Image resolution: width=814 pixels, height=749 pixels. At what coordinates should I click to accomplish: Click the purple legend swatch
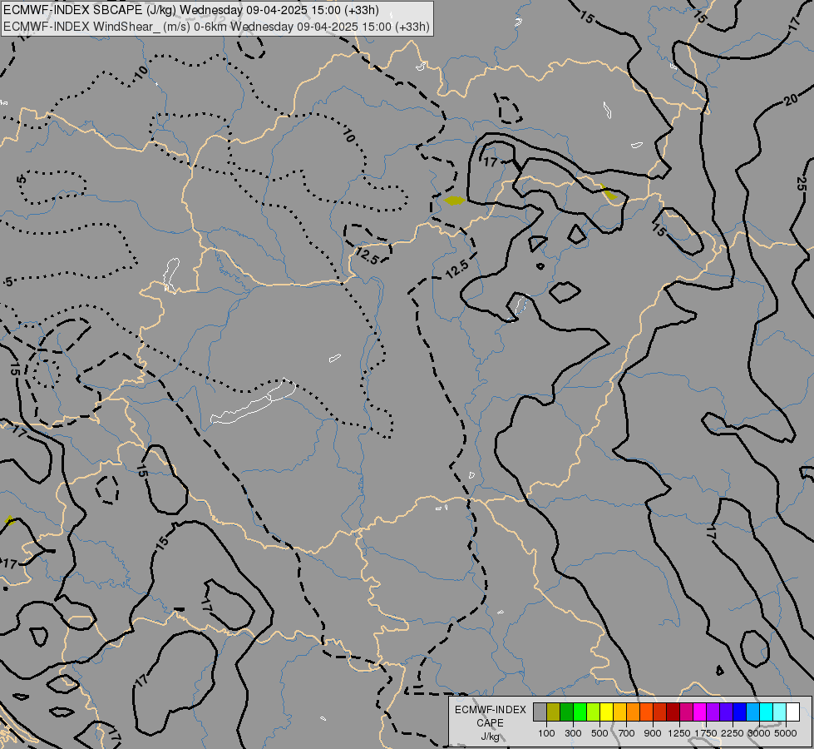coord(713,712)
